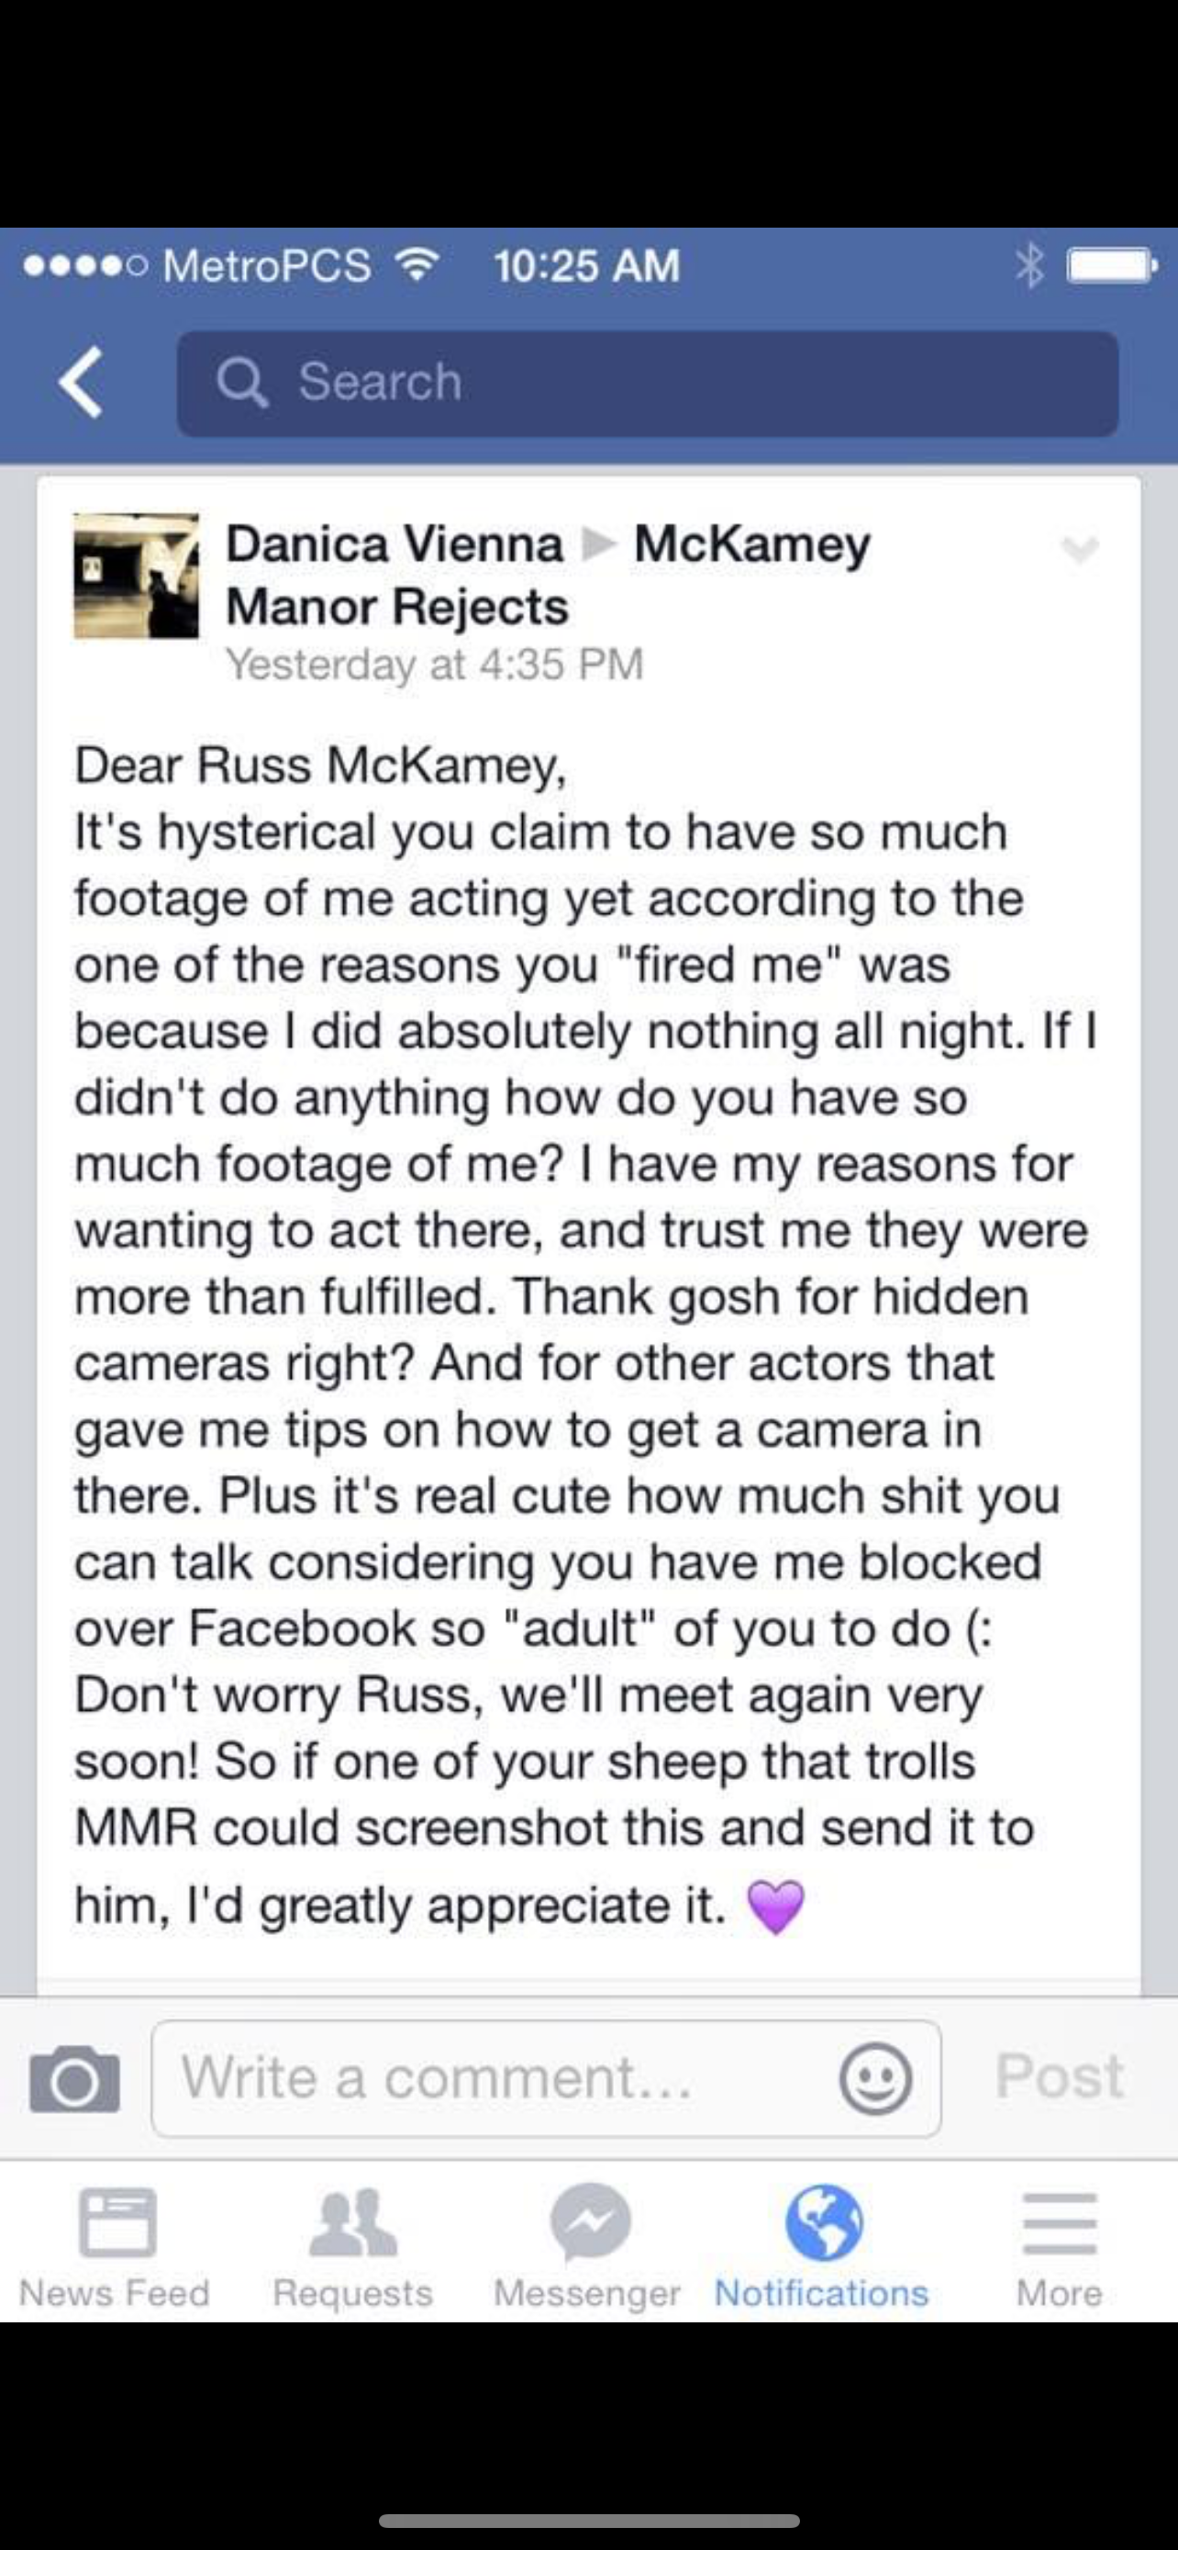Open the Messenger tab
The image size is (1178, 2550).
[x=587, y=2243]
